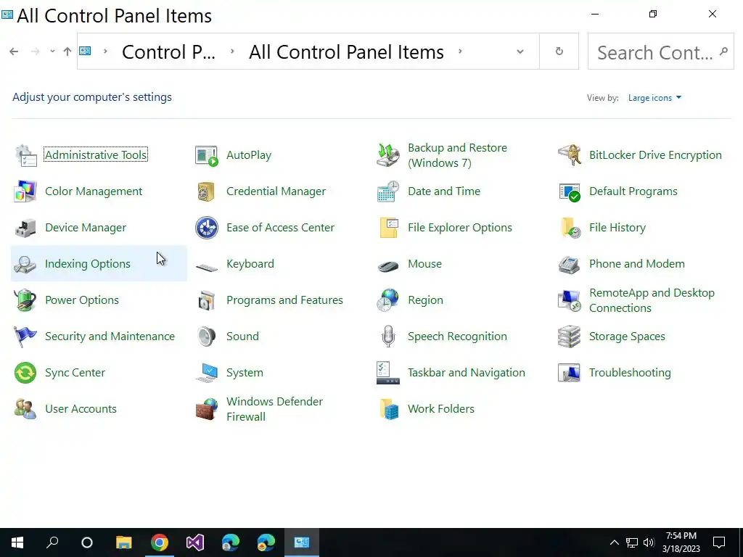Open the Device Manager icon
The width and height of the screenshot is (743, 557).
25,228
